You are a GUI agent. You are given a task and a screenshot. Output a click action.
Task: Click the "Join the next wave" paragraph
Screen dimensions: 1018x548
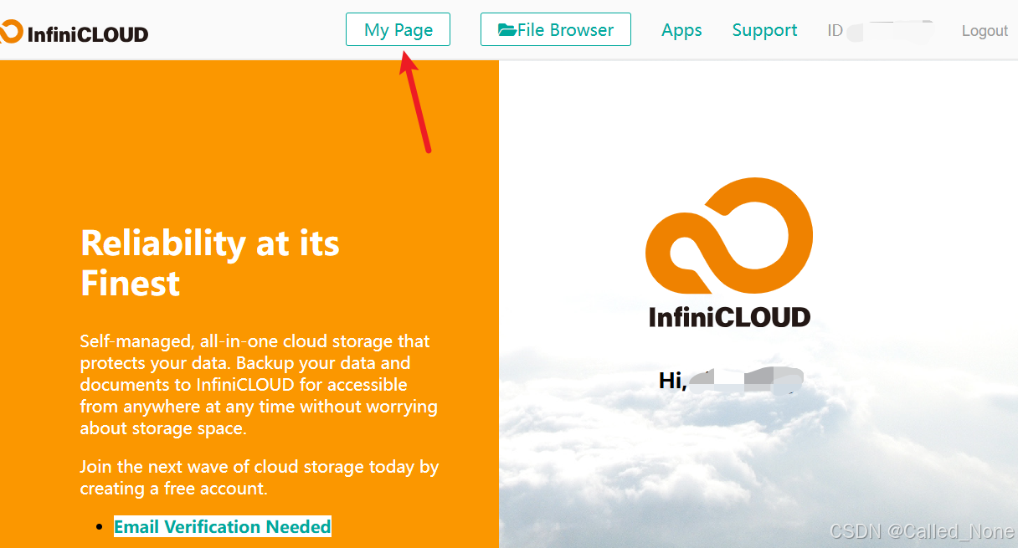point(260,478)
